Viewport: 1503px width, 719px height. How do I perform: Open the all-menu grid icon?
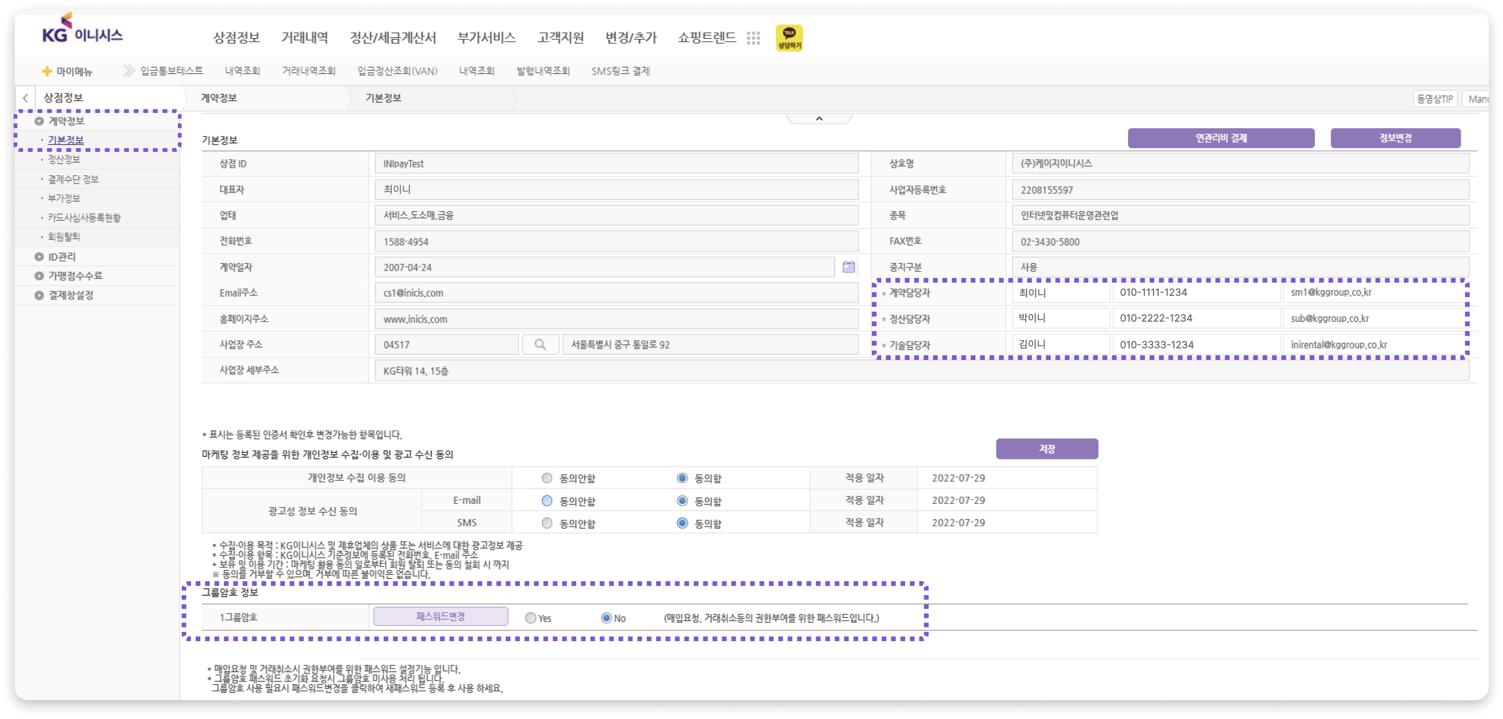click(753, 38)
